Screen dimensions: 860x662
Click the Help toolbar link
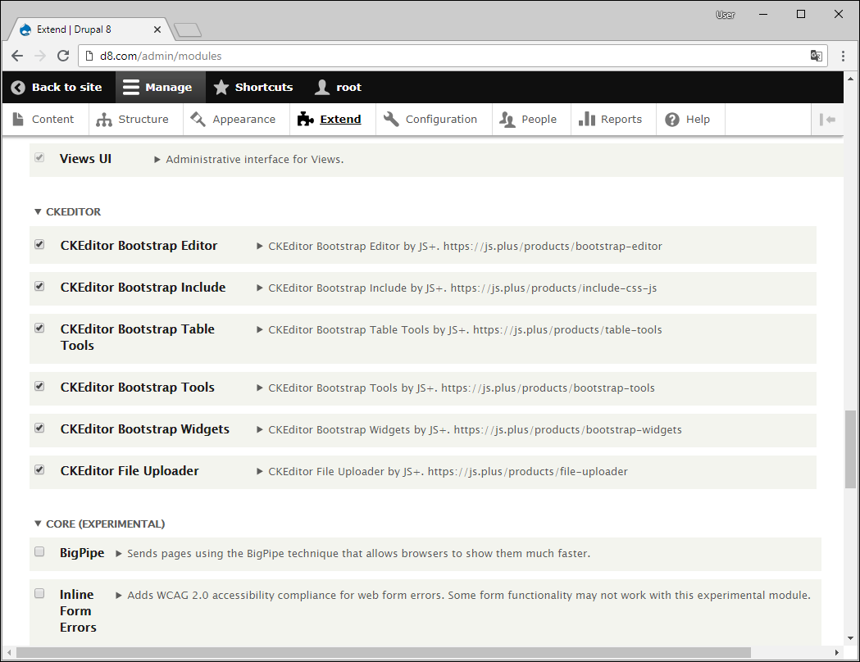(x=687, y=120)
